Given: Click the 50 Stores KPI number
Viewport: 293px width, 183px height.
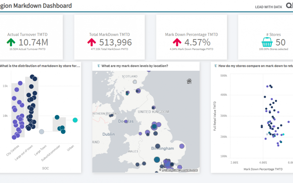Looking at the screenshot, I should click(x=281, y=42).
